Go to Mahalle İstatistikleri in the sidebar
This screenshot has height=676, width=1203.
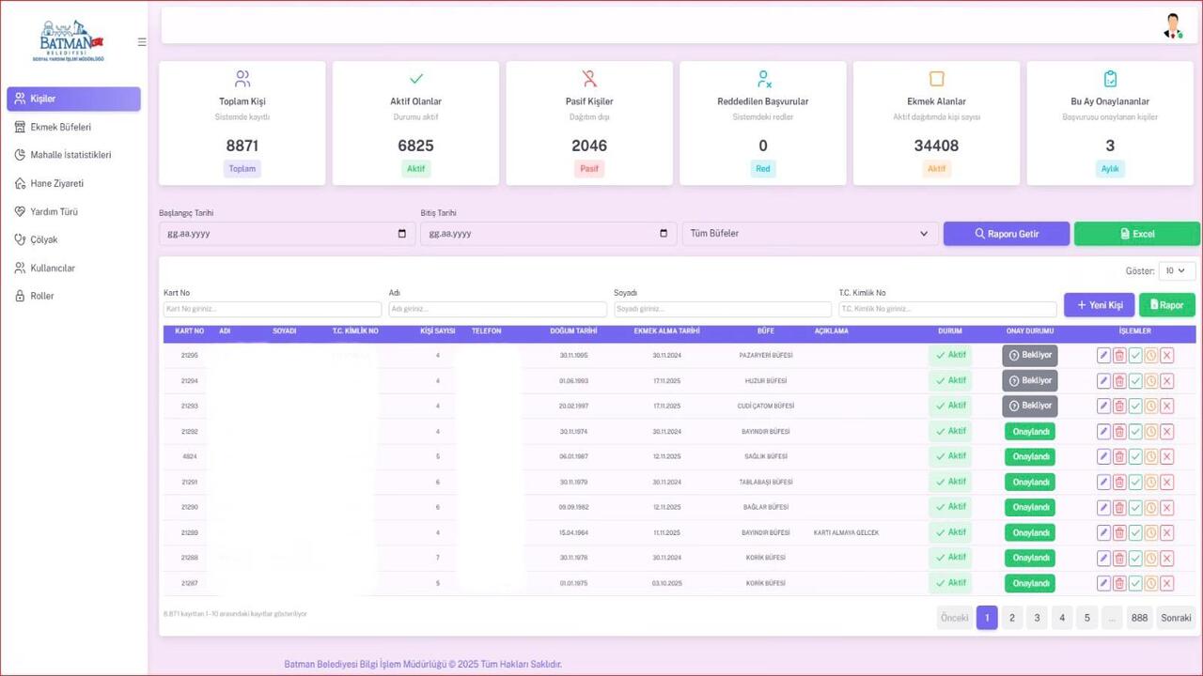coord(70,155)
